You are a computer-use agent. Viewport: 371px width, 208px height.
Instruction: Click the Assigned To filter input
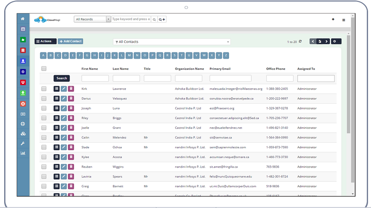[x=316, y=78]
